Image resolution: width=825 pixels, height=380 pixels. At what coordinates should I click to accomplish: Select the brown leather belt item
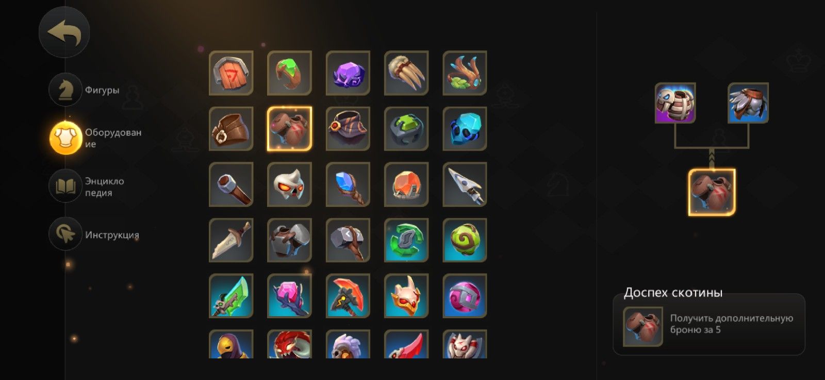pyautogui.click(x=231, y=129)
